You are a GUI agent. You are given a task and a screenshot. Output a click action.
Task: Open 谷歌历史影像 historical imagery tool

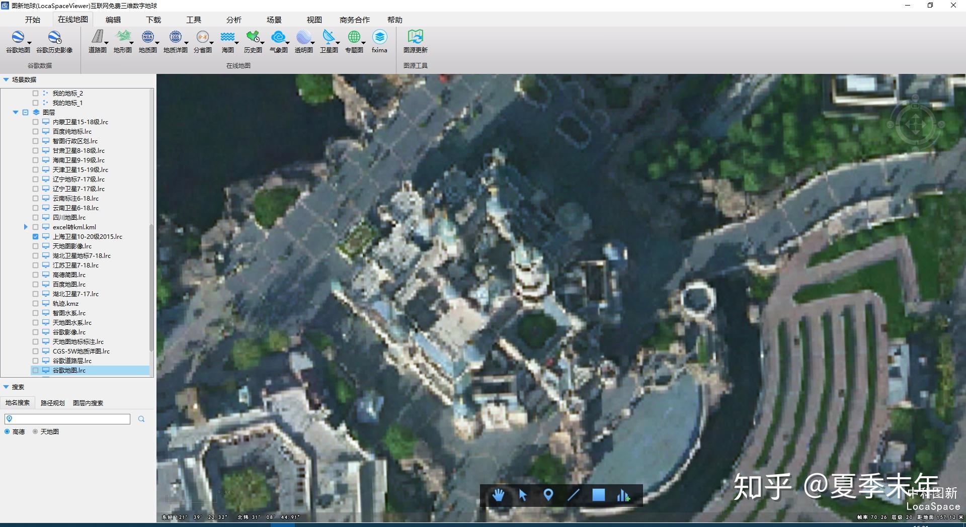(54, 38)
